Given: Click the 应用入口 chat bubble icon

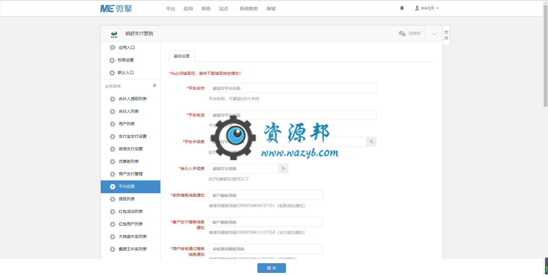Looking at the screenshot, I should pyautogui.click(x=112, y=48).
